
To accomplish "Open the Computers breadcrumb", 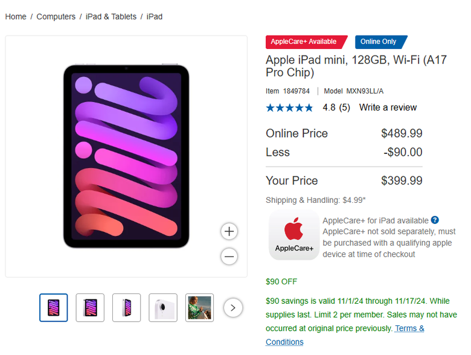I will 56,16.
